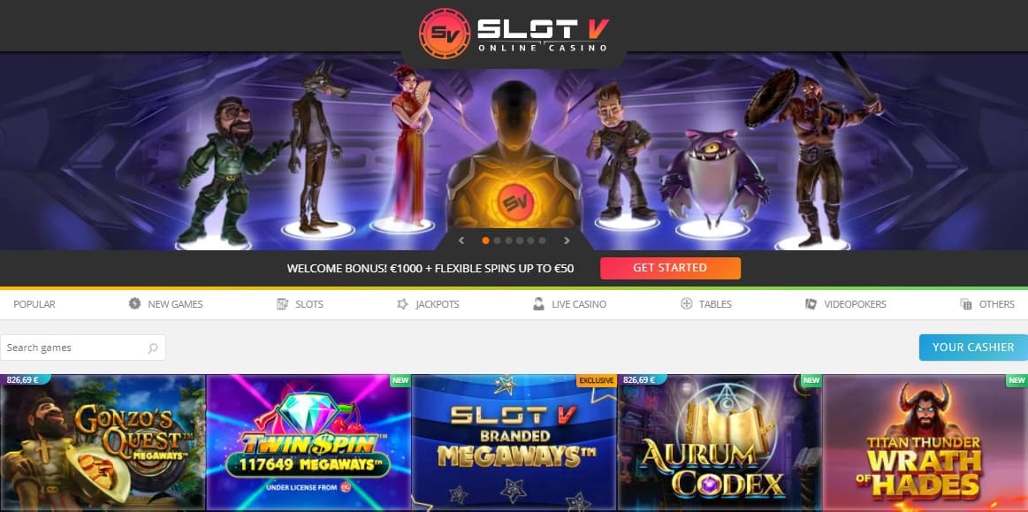Viewport: 1028px width, 512px height.
Task: Click the Jackpots icon
Action: tap(402, 304)
